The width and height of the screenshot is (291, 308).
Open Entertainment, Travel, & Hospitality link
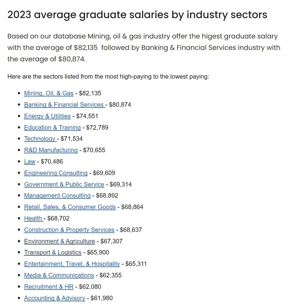coord(72,264)
